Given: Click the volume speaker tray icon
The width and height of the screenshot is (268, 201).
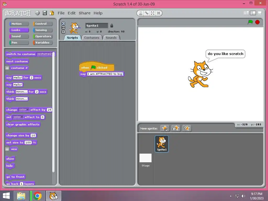Looking at the screenshot, I should (243, 196).
